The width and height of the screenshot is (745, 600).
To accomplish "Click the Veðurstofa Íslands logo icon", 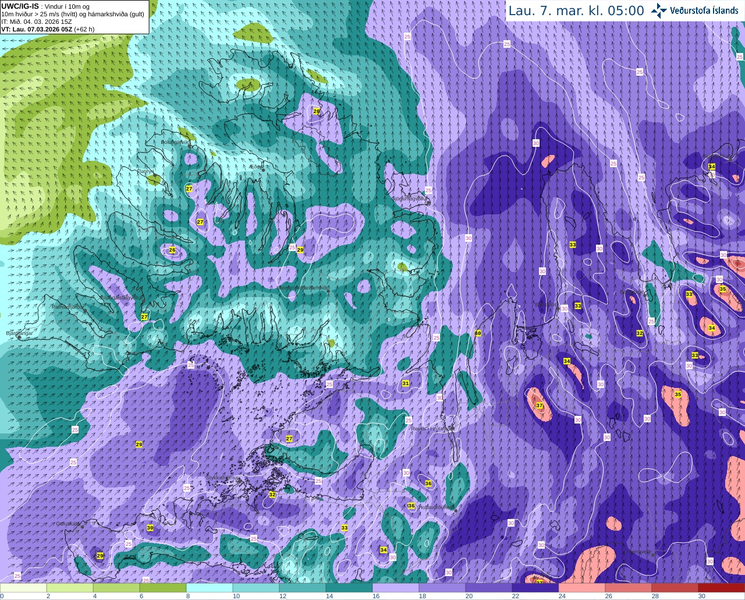I will click(x=659, y=10).
